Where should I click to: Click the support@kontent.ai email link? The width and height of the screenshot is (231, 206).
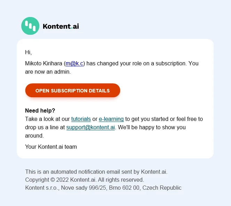point(90,127)
